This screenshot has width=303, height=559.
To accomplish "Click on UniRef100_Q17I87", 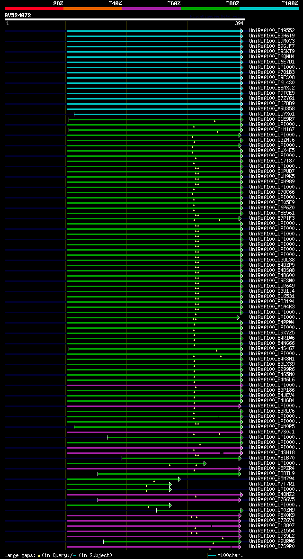I will point(272,161).
